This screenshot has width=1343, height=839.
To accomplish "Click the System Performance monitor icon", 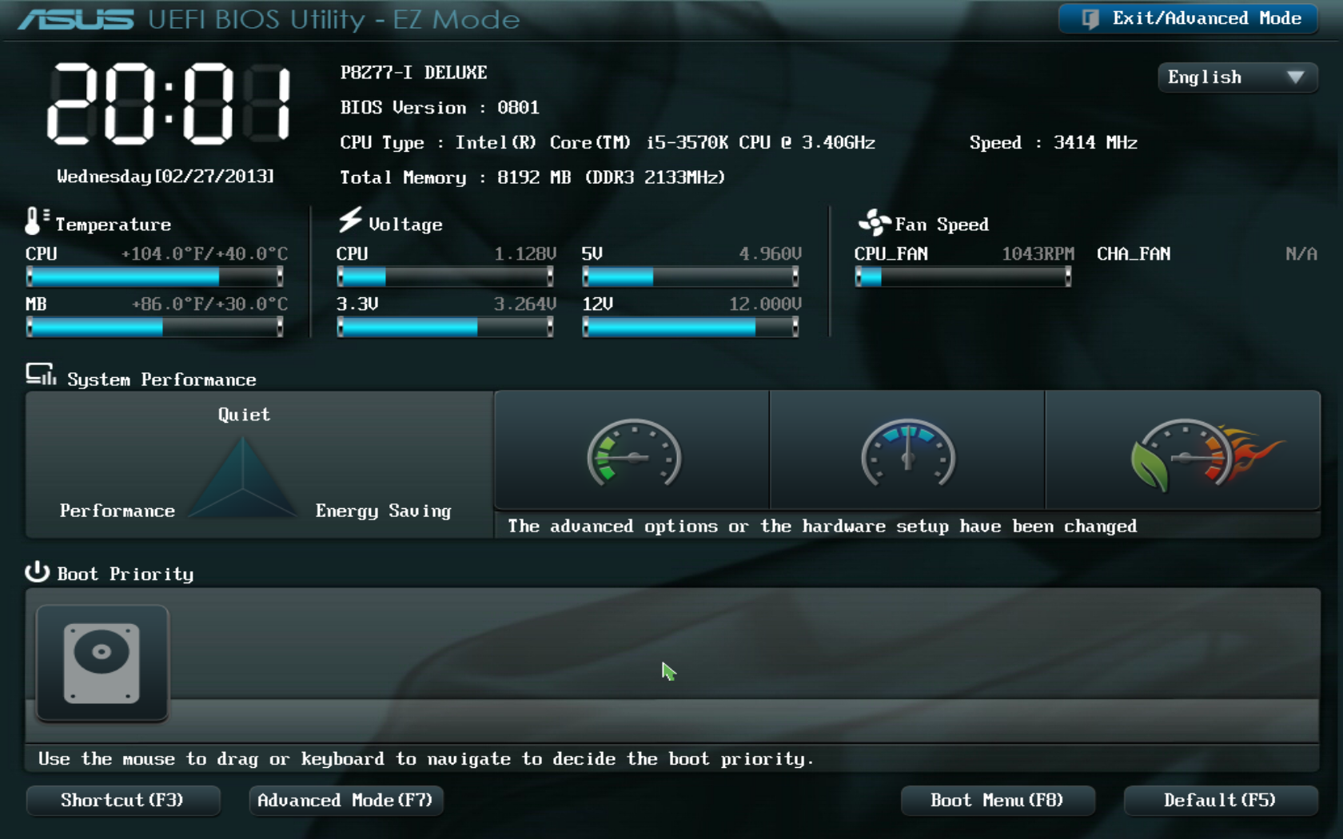I will (41, 374).
